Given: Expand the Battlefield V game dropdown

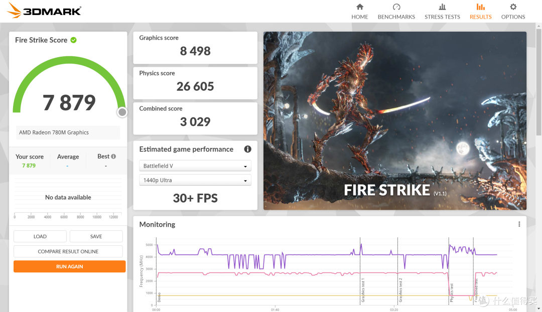Looking at the screenshot, I should [x=195, y=166].
